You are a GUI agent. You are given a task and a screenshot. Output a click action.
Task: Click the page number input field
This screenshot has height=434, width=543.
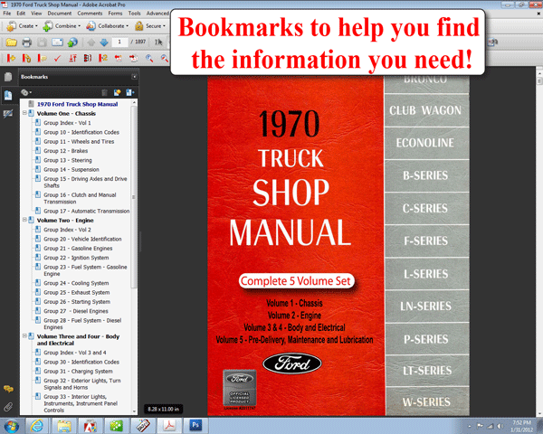pos(119,42)
